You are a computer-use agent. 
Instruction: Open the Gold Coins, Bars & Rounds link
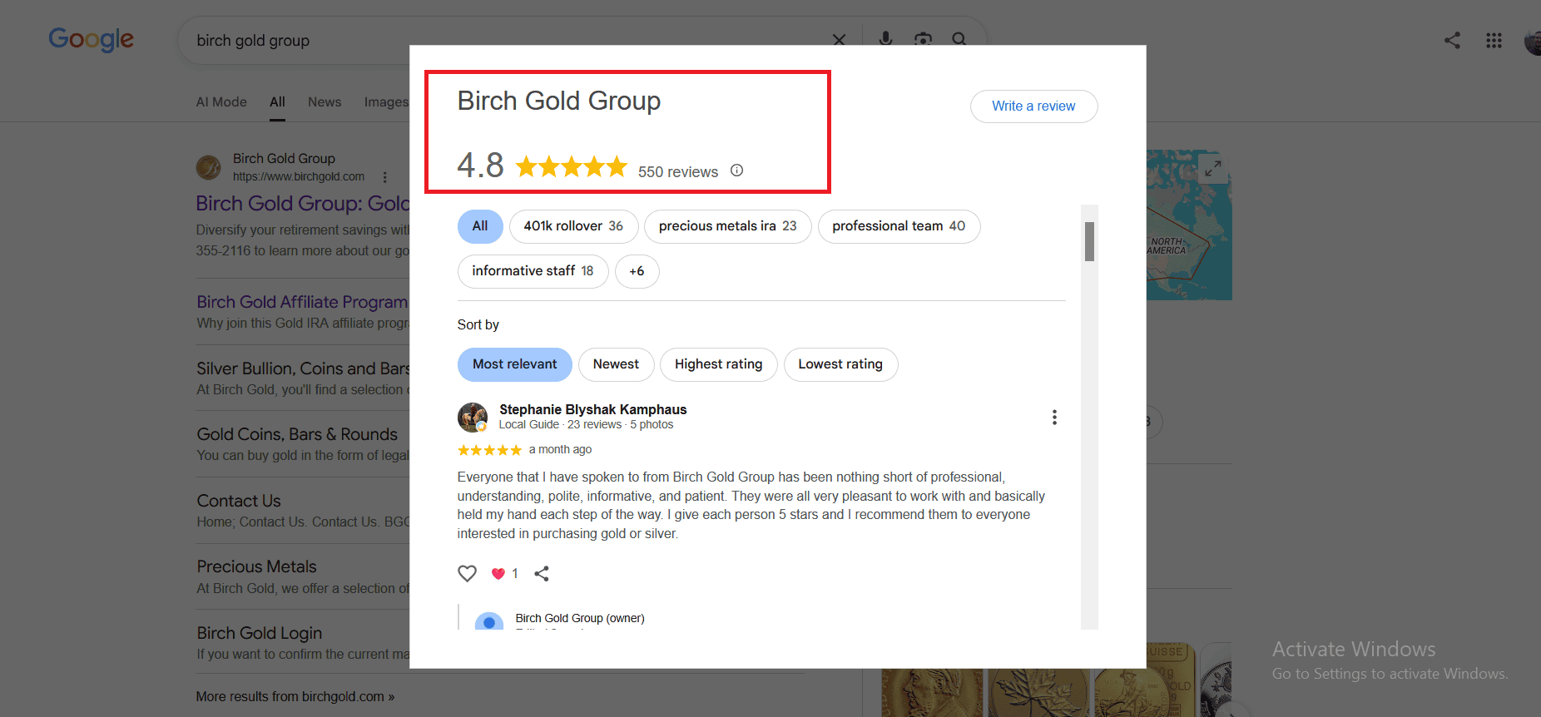[x=297, y=434]
